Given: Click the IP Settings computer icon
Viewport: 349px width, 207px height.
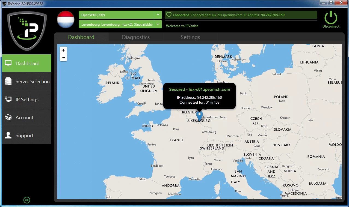Looking at the screenshot, I should point(8,99).
